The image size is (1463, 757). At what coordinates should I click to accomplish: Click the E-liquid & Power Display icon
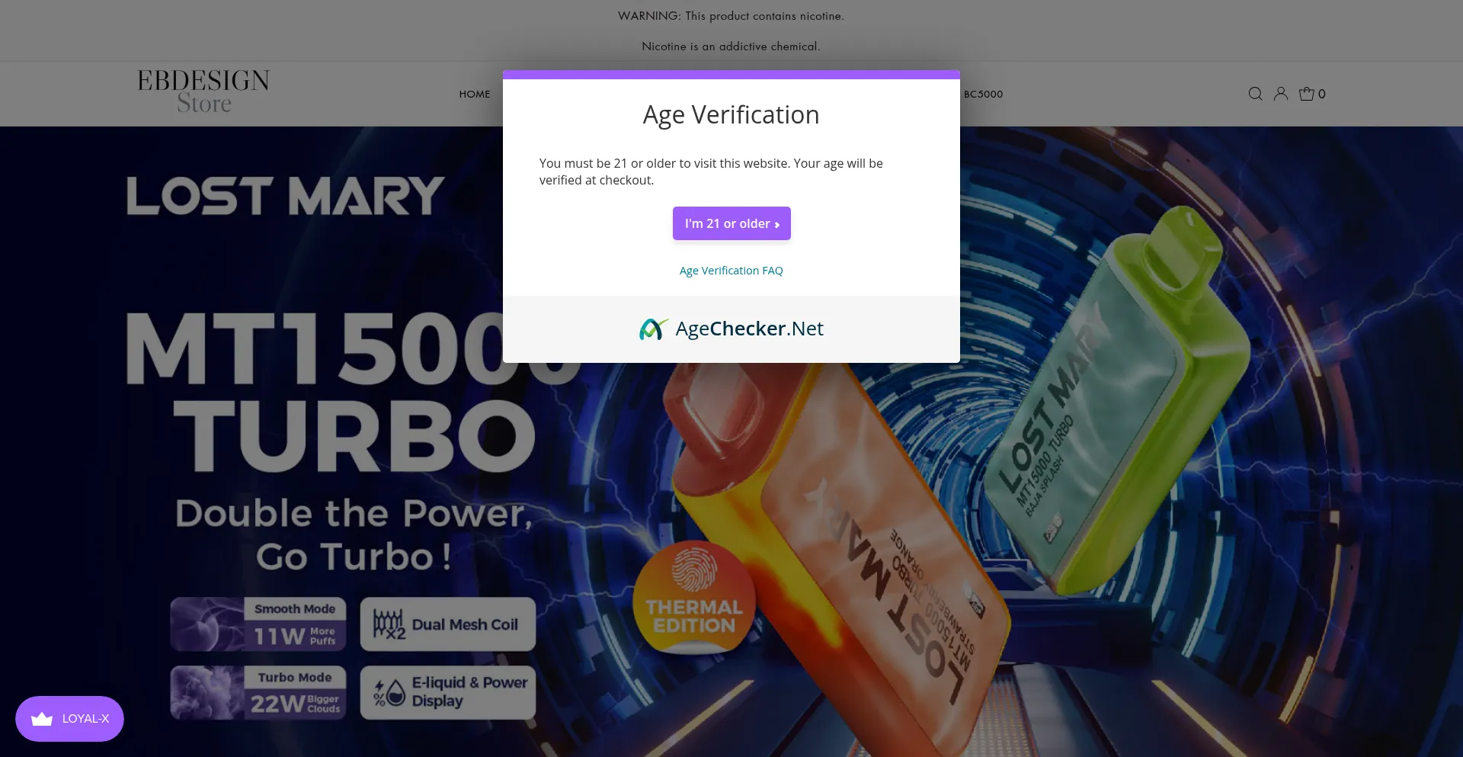click(389, 692)
